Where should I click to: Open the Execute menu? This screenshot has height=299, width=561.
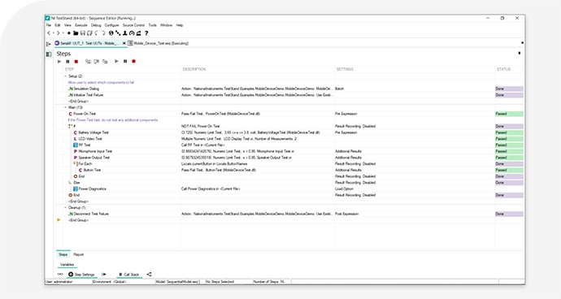80,25
